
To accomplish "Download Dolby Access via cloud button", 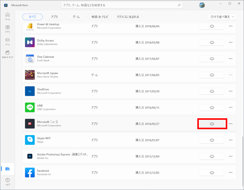I will pos(212,42).
